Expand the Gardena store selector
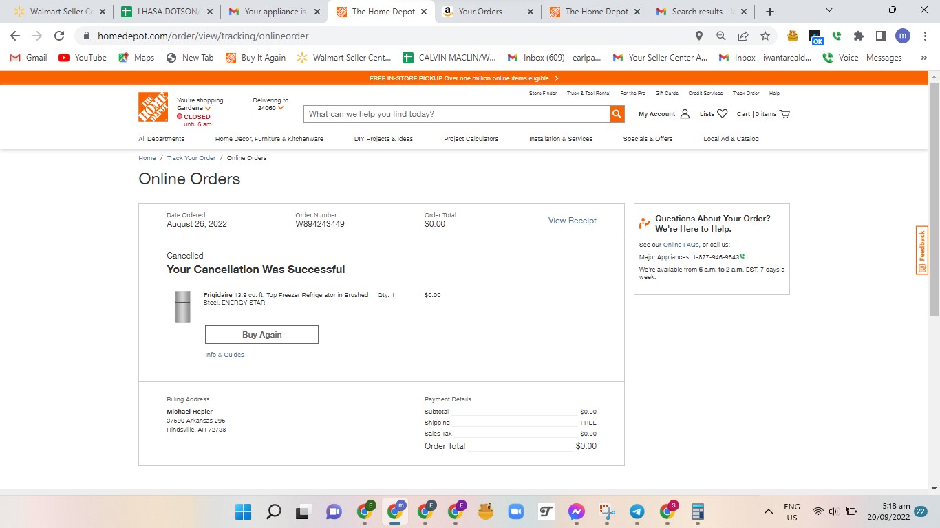 [x=193, y=108]
